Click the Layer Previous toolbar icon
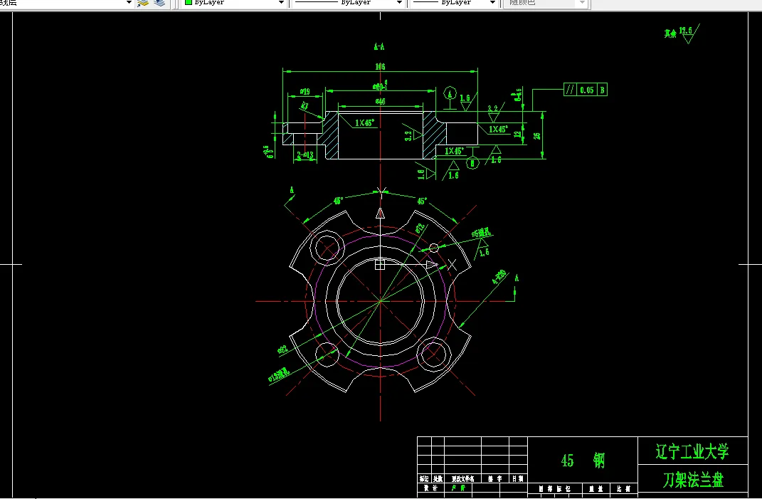This screenshot has width=762, height=499. [159, 4]
